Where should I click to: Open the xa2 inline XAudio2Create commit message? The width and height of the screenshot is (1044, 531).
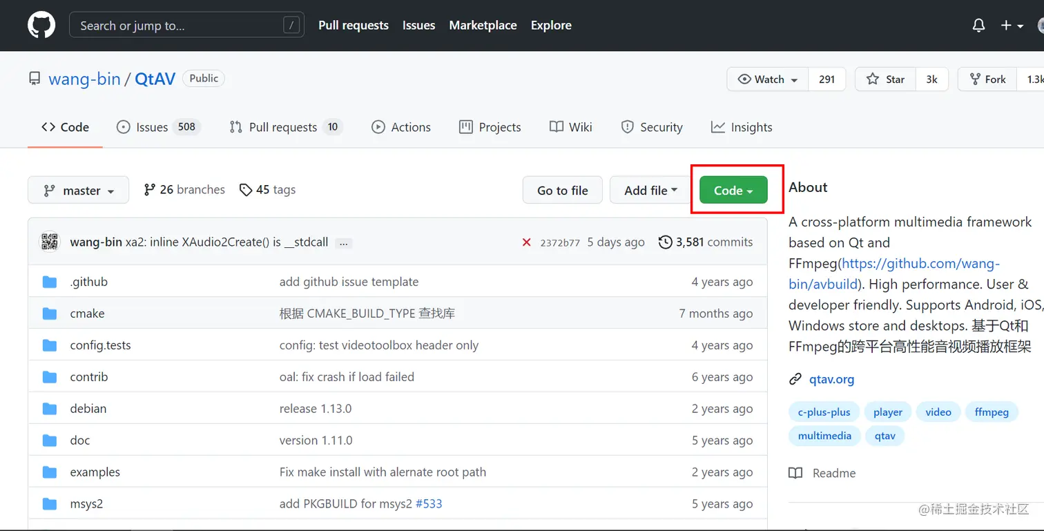point(227,242)
